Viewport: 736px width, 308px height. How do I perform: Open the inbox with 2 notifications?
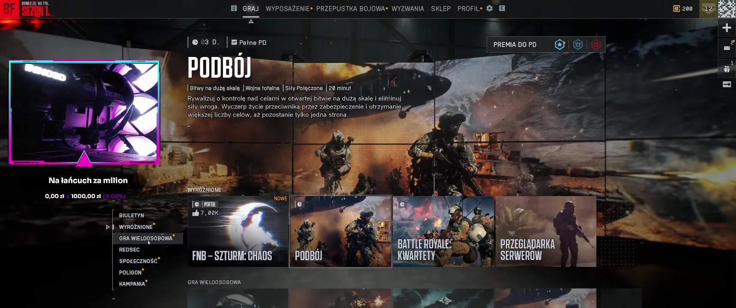(727, 47)
